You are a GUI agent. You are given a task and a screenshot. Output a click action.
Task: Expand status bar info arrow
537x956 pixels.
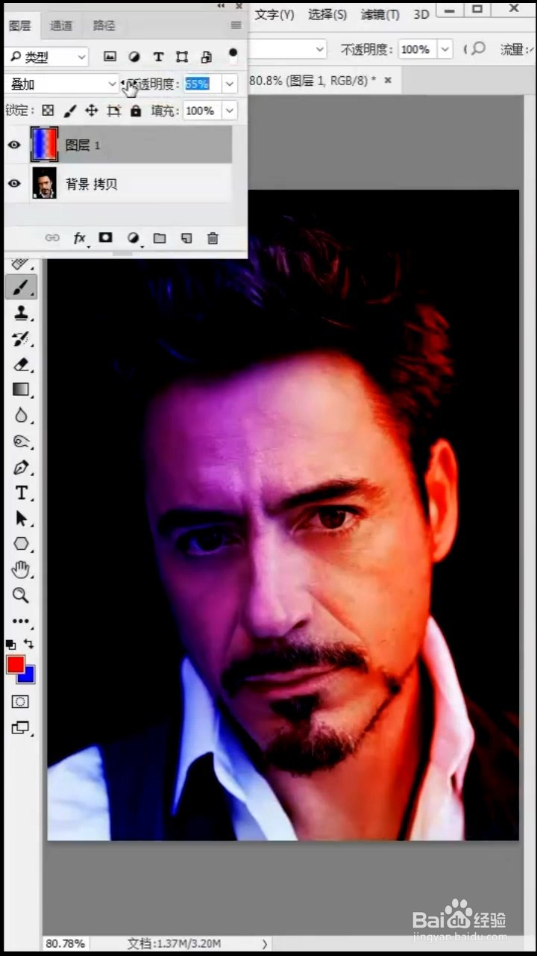coord(265,943)
